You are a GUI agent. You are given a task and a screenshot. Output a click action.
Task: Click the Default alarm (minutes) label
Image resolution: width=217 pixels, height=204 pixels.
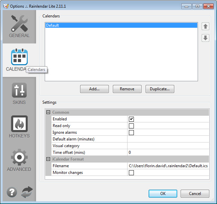tap(73, 139)
